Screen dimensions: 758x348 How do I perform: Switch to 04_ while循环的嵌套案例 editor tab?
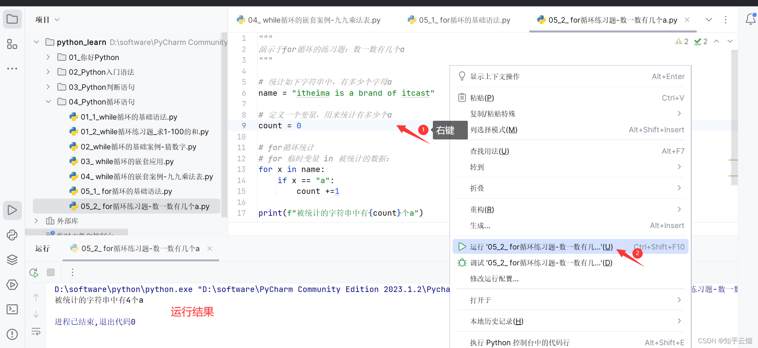click(x=308, y=20)
